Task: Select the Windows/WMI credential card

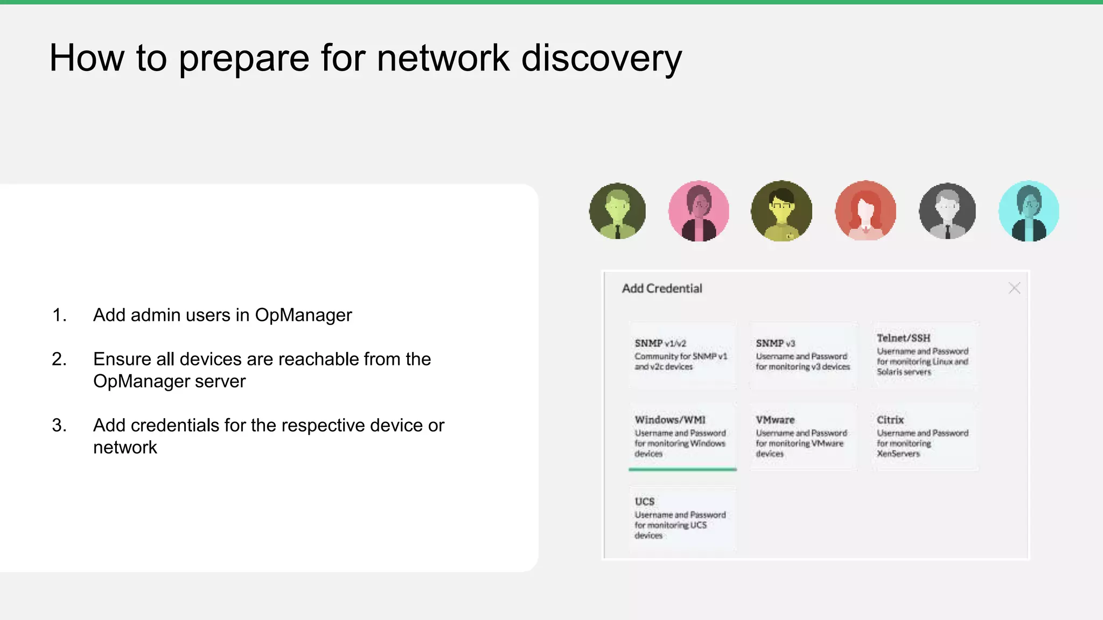Action: (682, 436)
